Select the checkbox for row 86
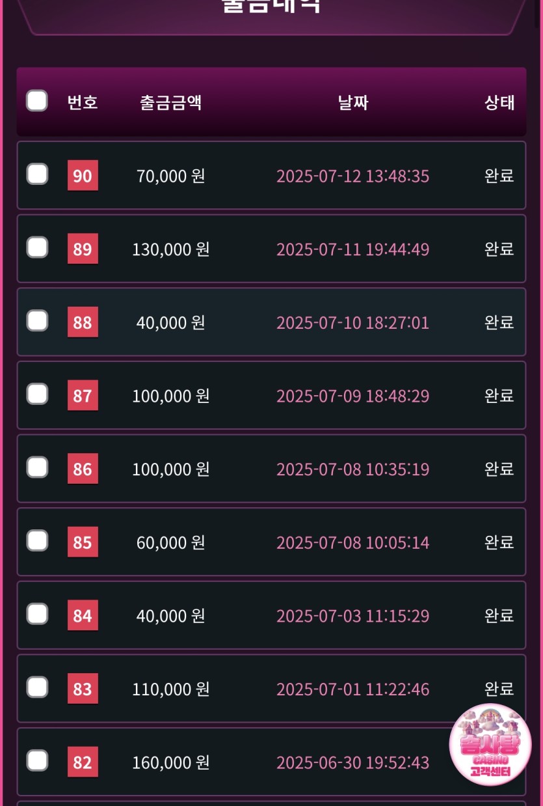This screenshot has height=806, width=543. 37,467
